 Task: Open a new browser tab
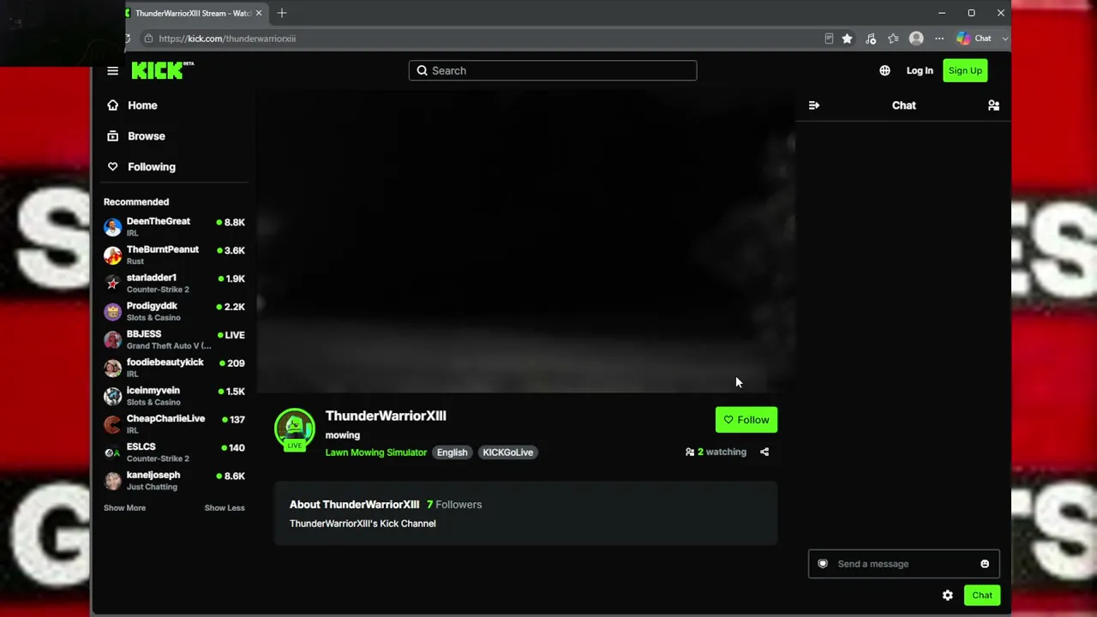point(282,13)
